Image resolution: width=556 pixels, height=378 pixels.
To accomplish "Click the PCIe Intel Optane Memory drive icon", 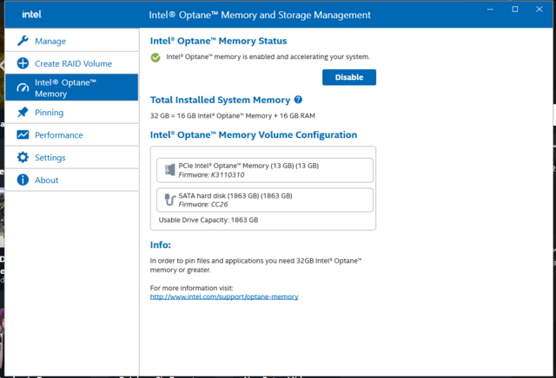I will [169, 170].
